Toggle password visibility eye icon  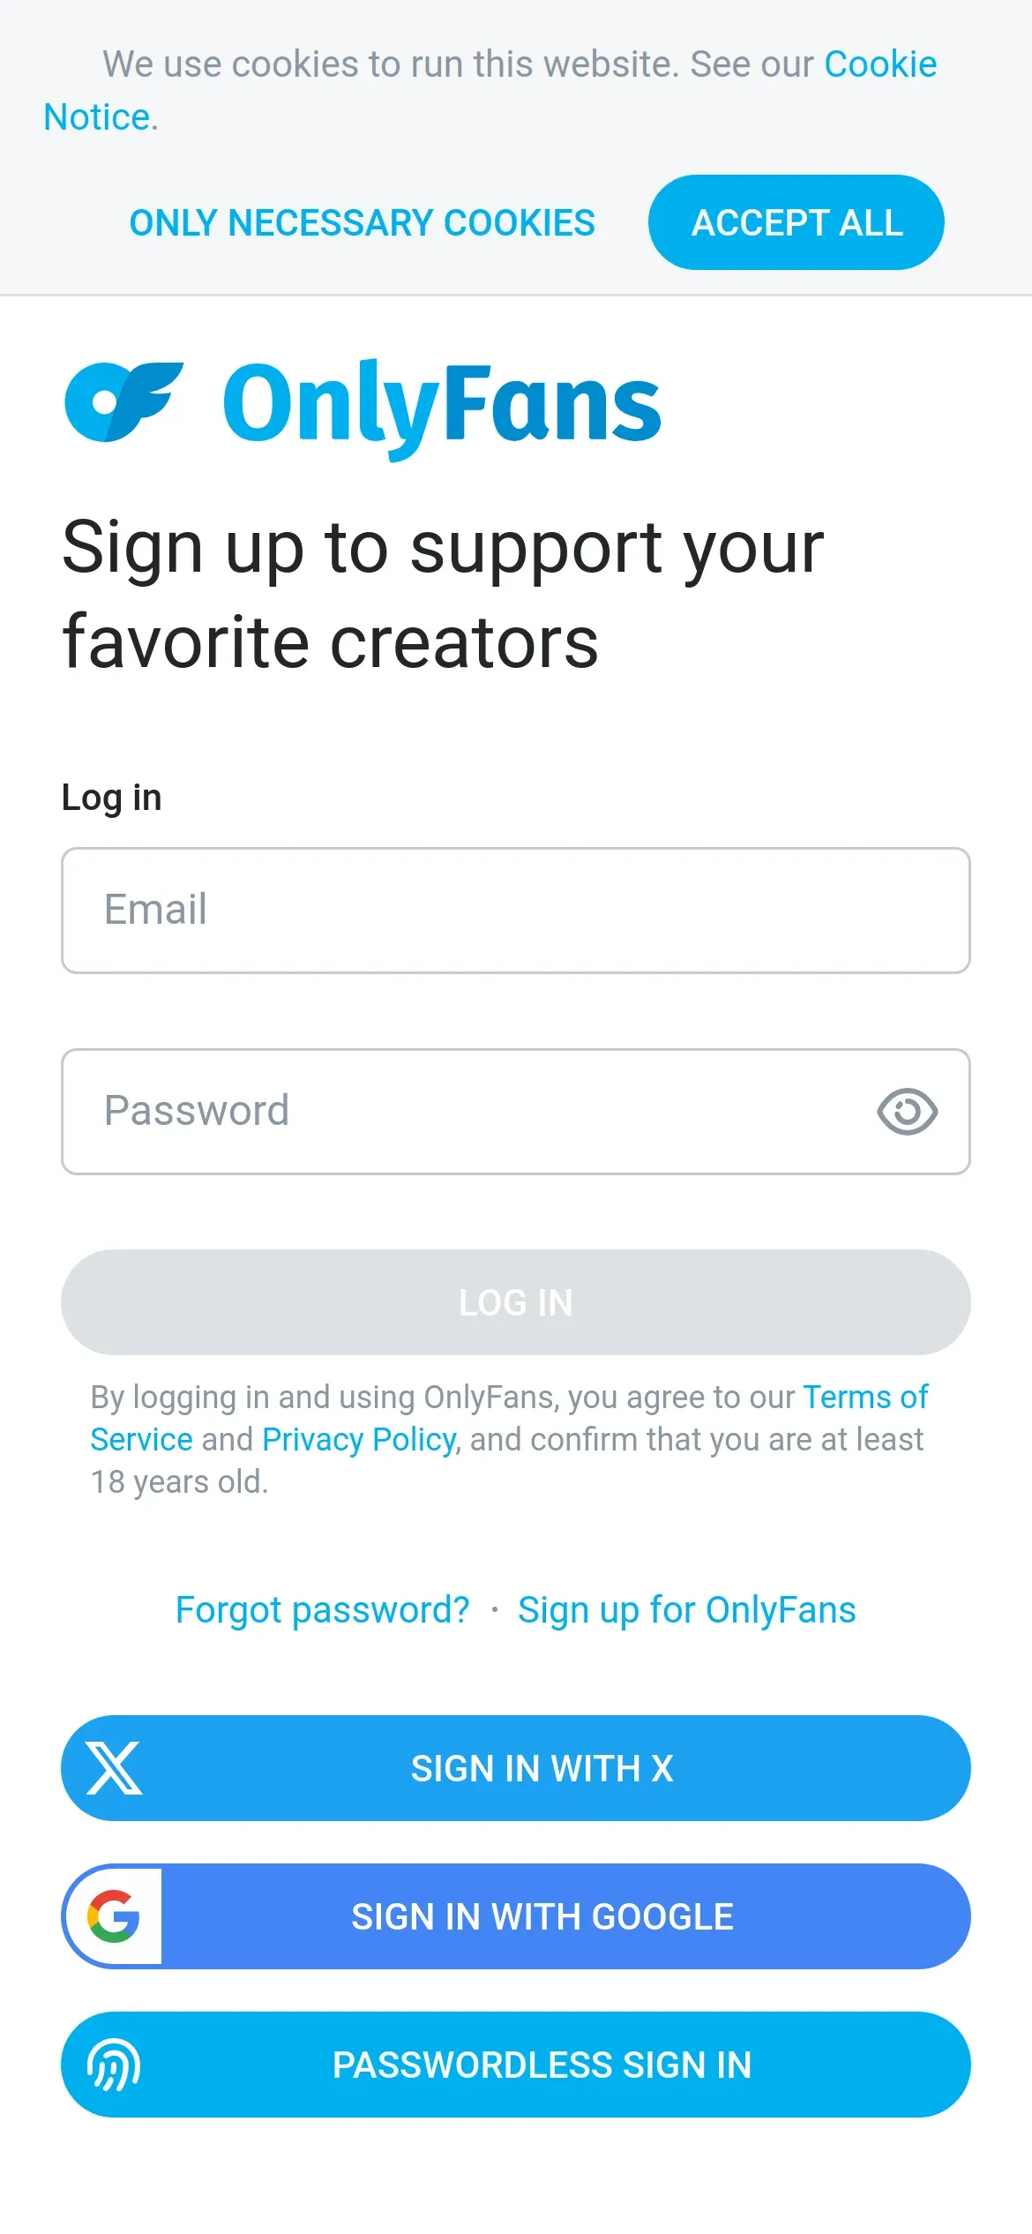point(907,1112)
